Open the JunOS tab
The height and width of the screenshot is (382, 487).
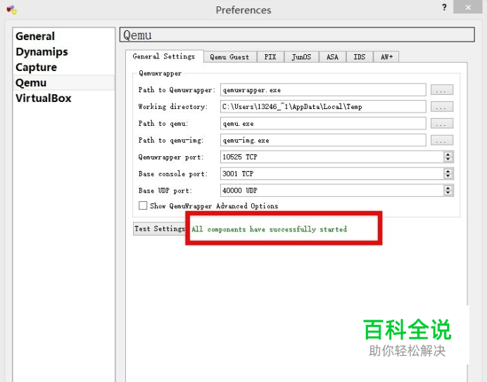[301, 57]
